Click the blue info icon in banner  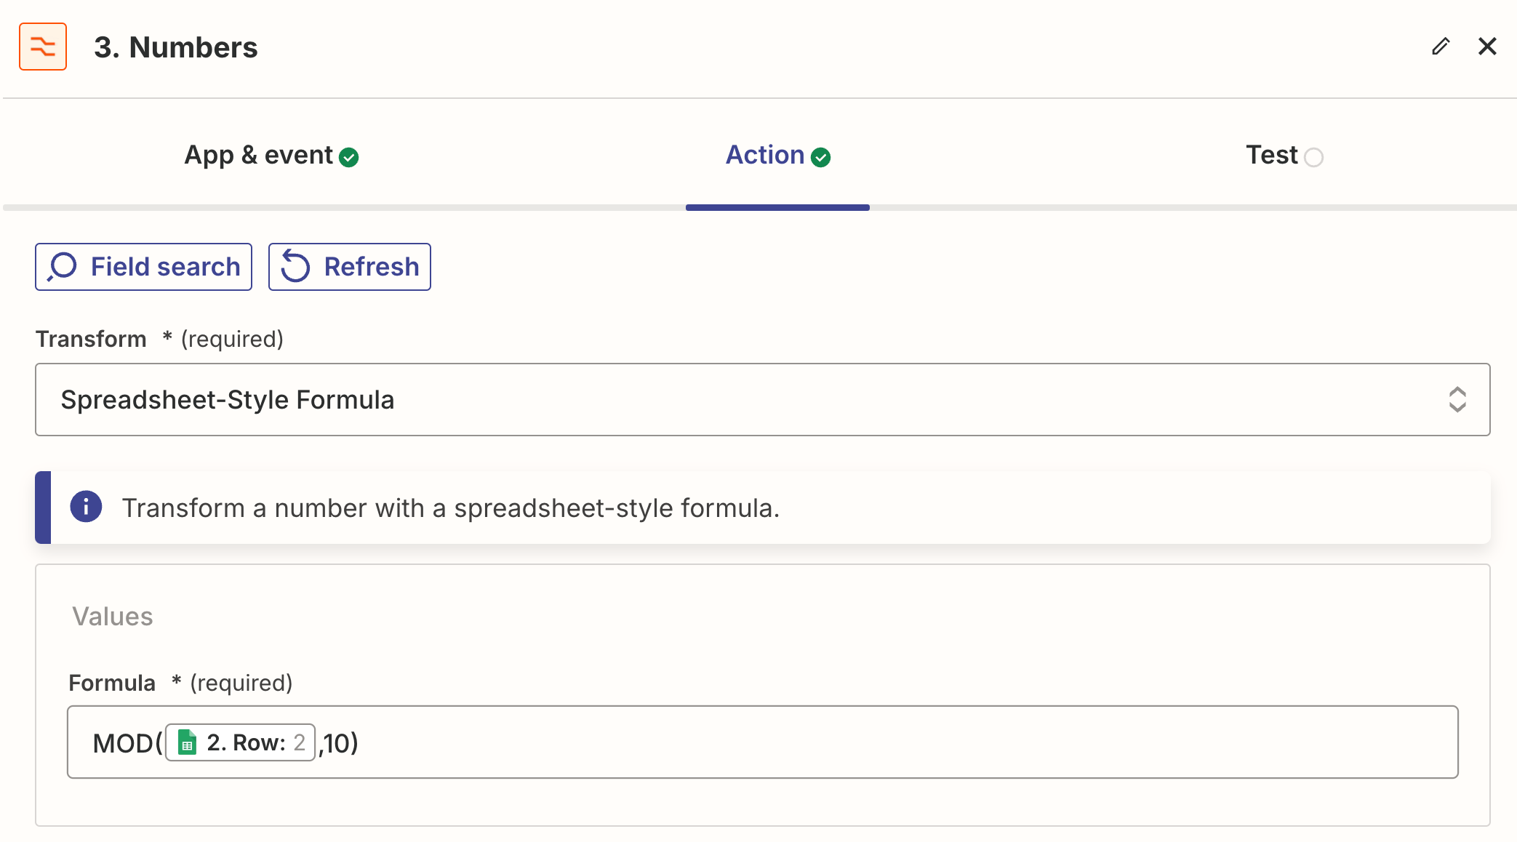pyautogui.click(x=86, y=507)
